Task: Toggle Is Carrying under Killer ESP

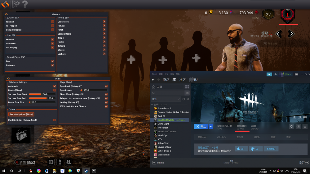Action: point(53,48)
